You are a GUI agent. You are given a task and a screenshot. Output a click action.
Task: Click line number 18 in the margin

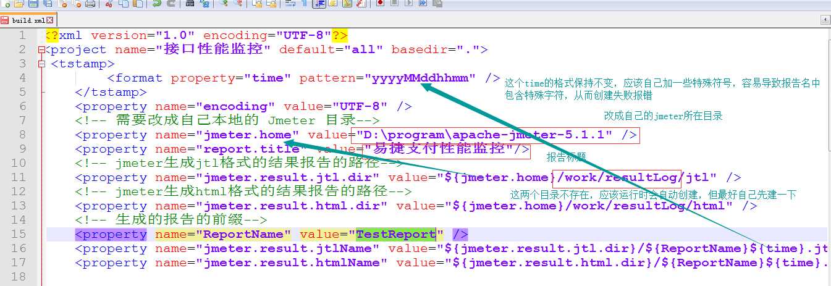pyautogui.click(x=19, y=277)
